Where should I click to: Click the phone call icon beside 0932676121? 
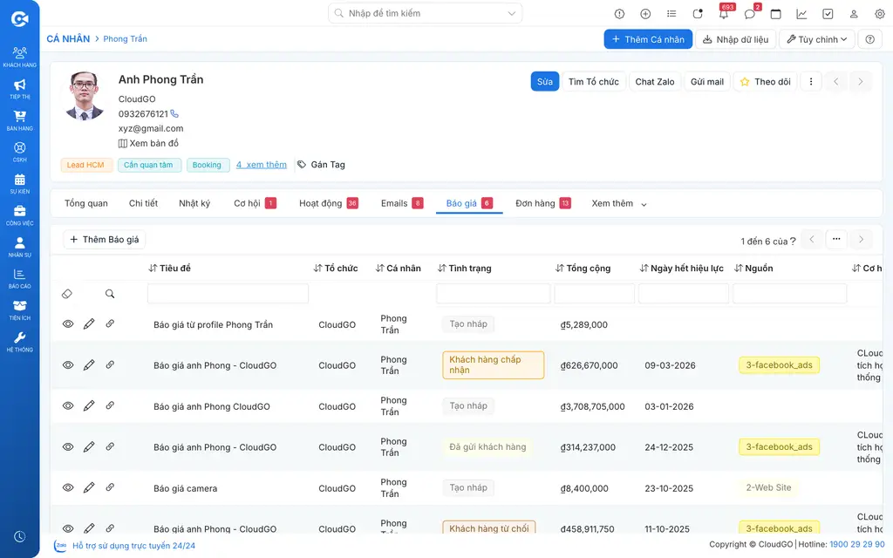[x=174, y=114]
